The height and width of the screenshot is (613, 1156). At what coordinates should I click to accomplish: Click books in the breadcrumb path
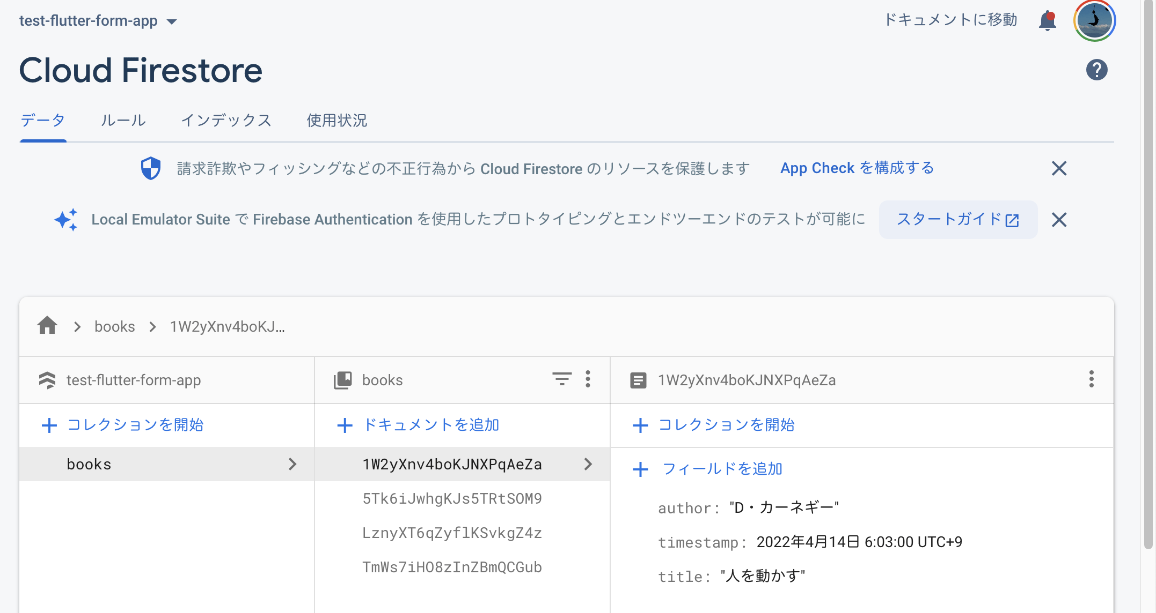tap(115, 326)
